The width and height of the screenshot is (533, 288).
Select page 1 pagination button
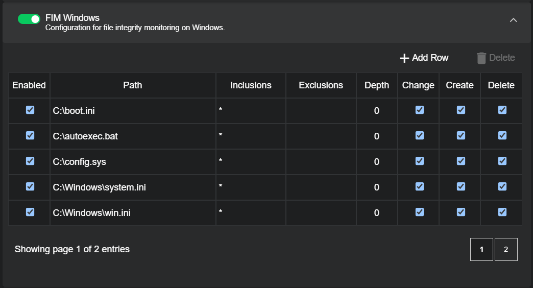pyautogui.click(x=481, y=249)
